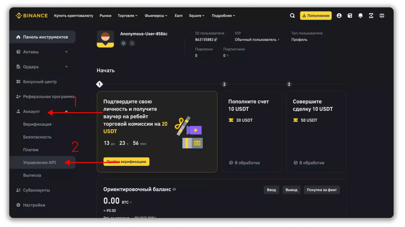Click the Подписки count label

point(204,49)
